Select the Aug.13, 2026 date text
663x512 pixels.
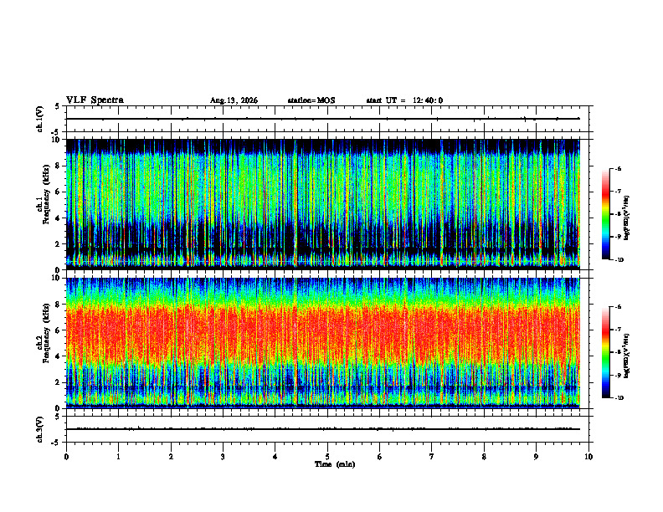[234, 100]
